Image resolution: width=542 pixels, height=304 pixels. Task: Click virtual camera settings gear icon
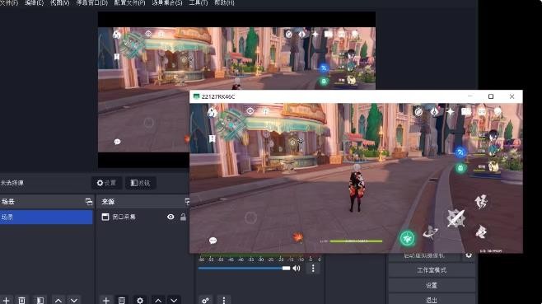[469, 255]
